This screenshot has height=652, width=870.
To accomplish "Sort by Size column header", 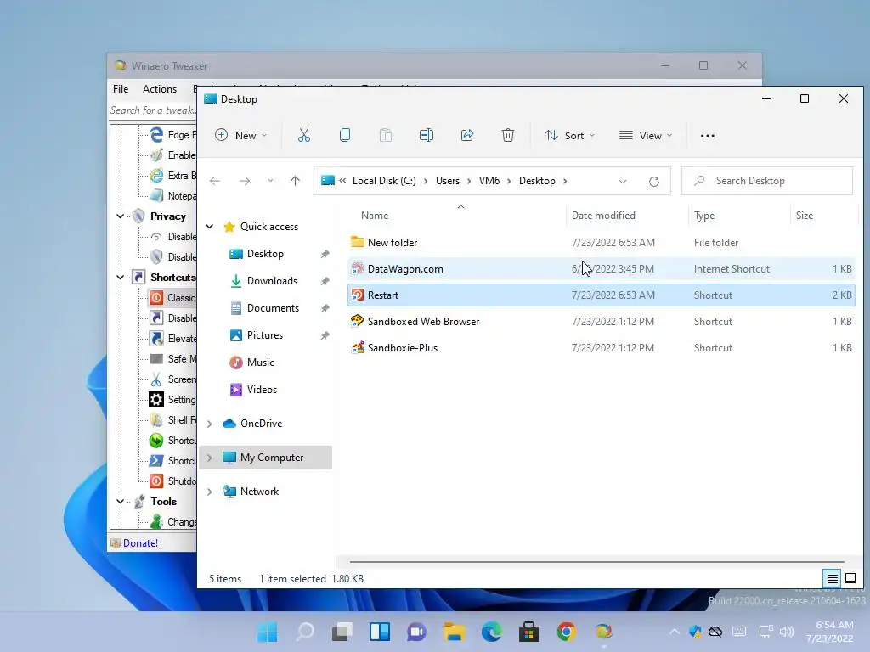I will pos(824,215).
